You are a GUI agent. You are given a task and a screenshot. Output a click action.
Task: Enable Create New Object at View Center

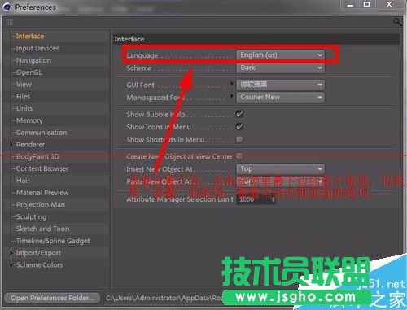(x=239, y=156)
